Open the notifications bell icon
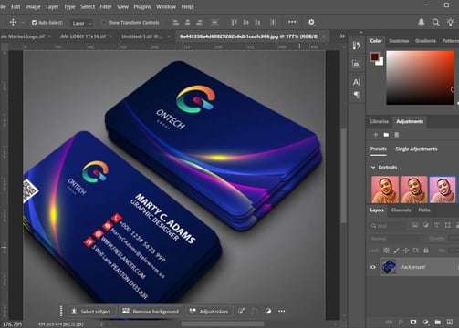 point(422,22)
